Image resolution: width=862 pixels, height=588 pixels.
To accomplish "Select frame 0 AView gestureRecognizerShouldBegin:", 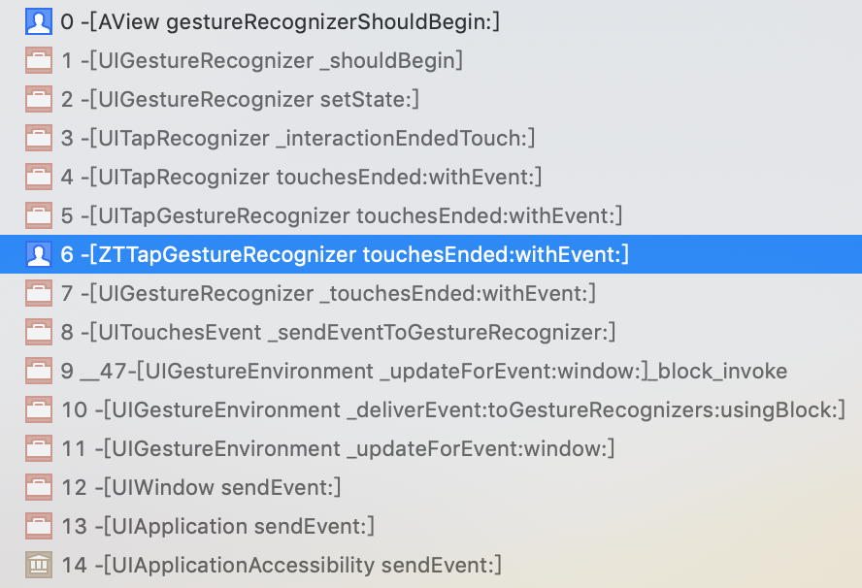I will coord(431,22).
